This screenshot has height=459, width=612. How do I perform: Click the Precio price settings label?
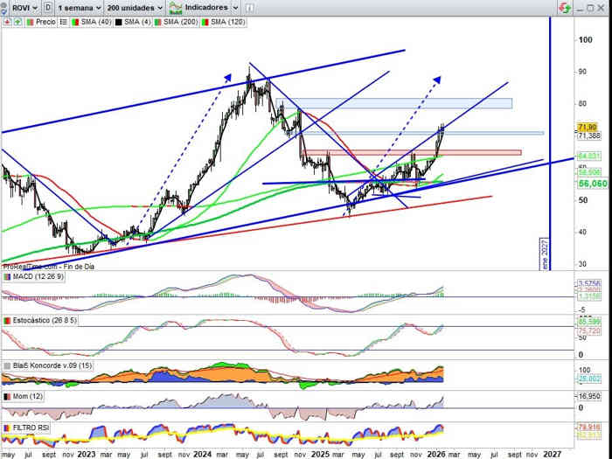44,21
